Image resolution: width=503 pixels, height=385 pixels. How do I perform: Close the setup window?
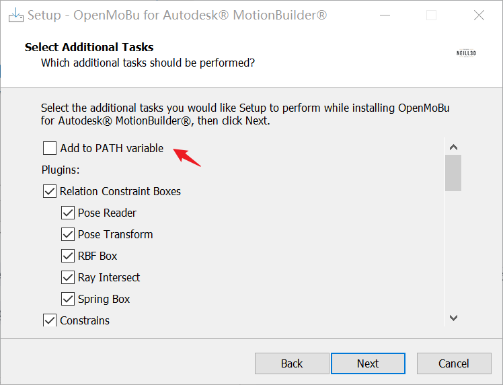tap(479, 15)
